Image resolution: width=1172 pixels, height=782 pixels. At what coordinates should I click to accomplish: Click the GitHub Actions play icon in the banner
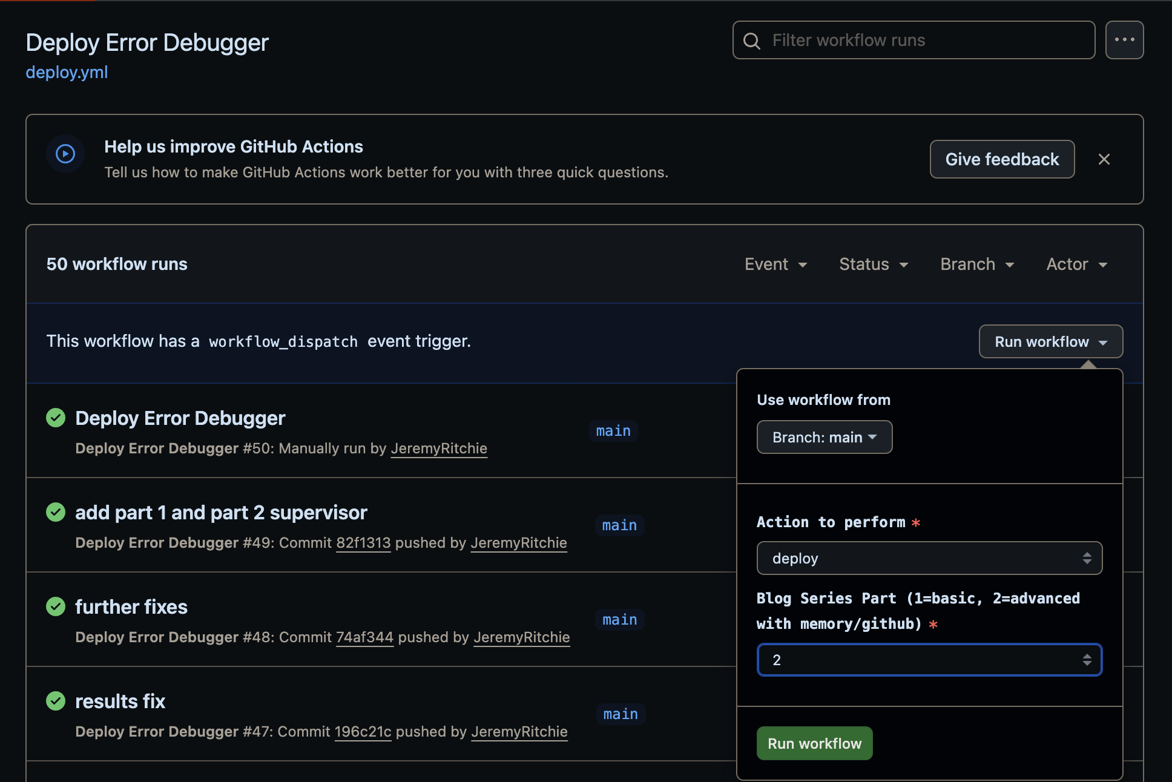[x=65, y=153]
